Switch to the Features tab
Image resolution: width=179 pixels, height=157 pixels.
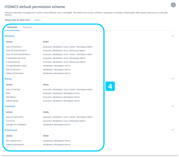pyautogui.click(x=27, y=27)
